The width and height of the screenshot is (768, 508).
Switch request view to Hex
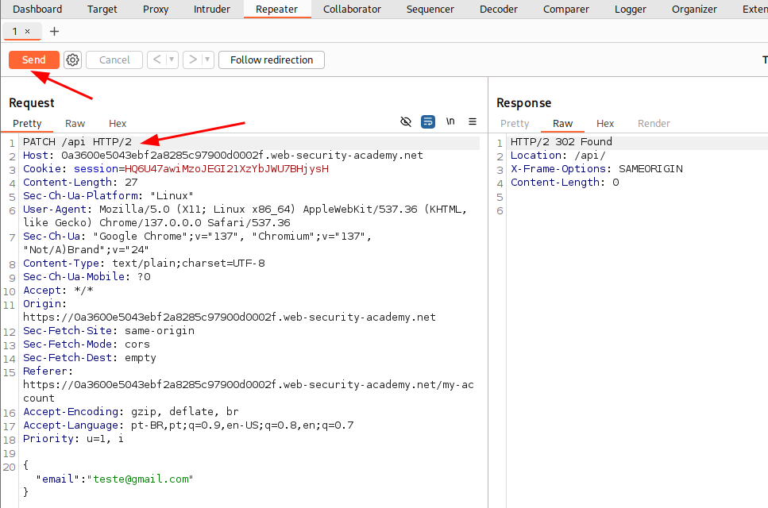pyautogui.click(x=118, y=123)
